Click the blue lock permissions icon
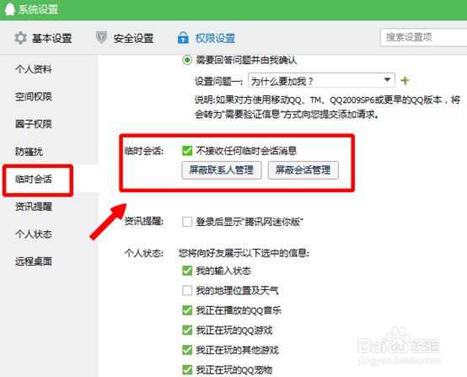 coord(183,38)
